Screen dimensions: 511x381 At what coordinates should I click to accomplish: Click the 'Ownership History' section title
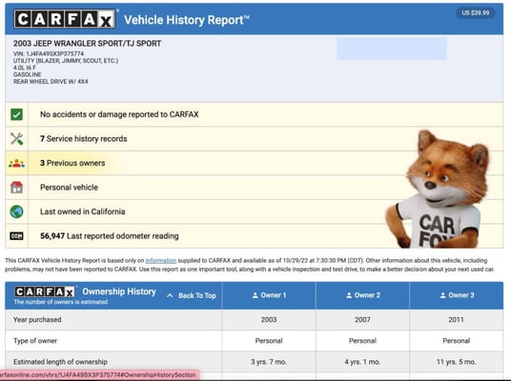coord(119,291)
